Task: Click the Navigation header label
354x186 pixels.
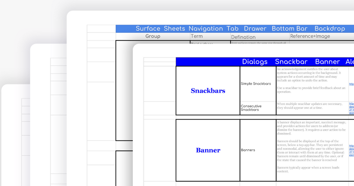Action: coord(206,29)
